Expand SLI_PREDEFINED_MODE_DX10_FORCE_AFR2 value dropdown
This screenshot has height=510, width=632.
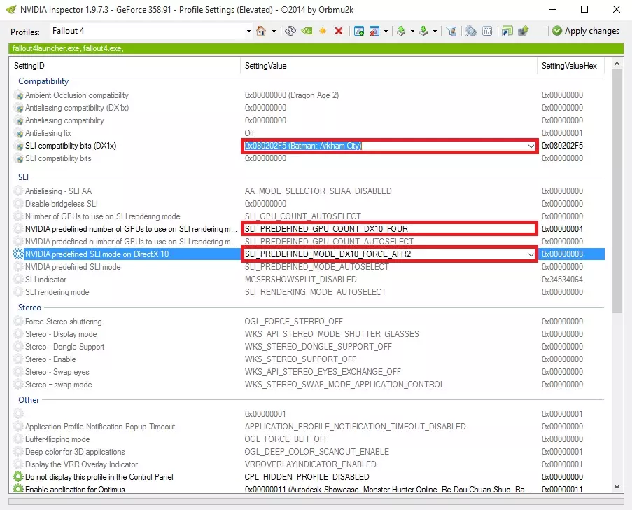point(531,254)
